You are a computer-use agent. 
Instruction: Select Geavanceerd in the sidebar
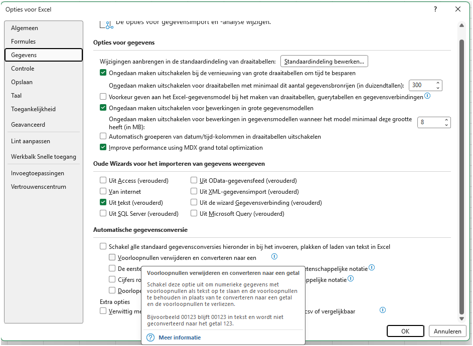(x=44, y=125)
